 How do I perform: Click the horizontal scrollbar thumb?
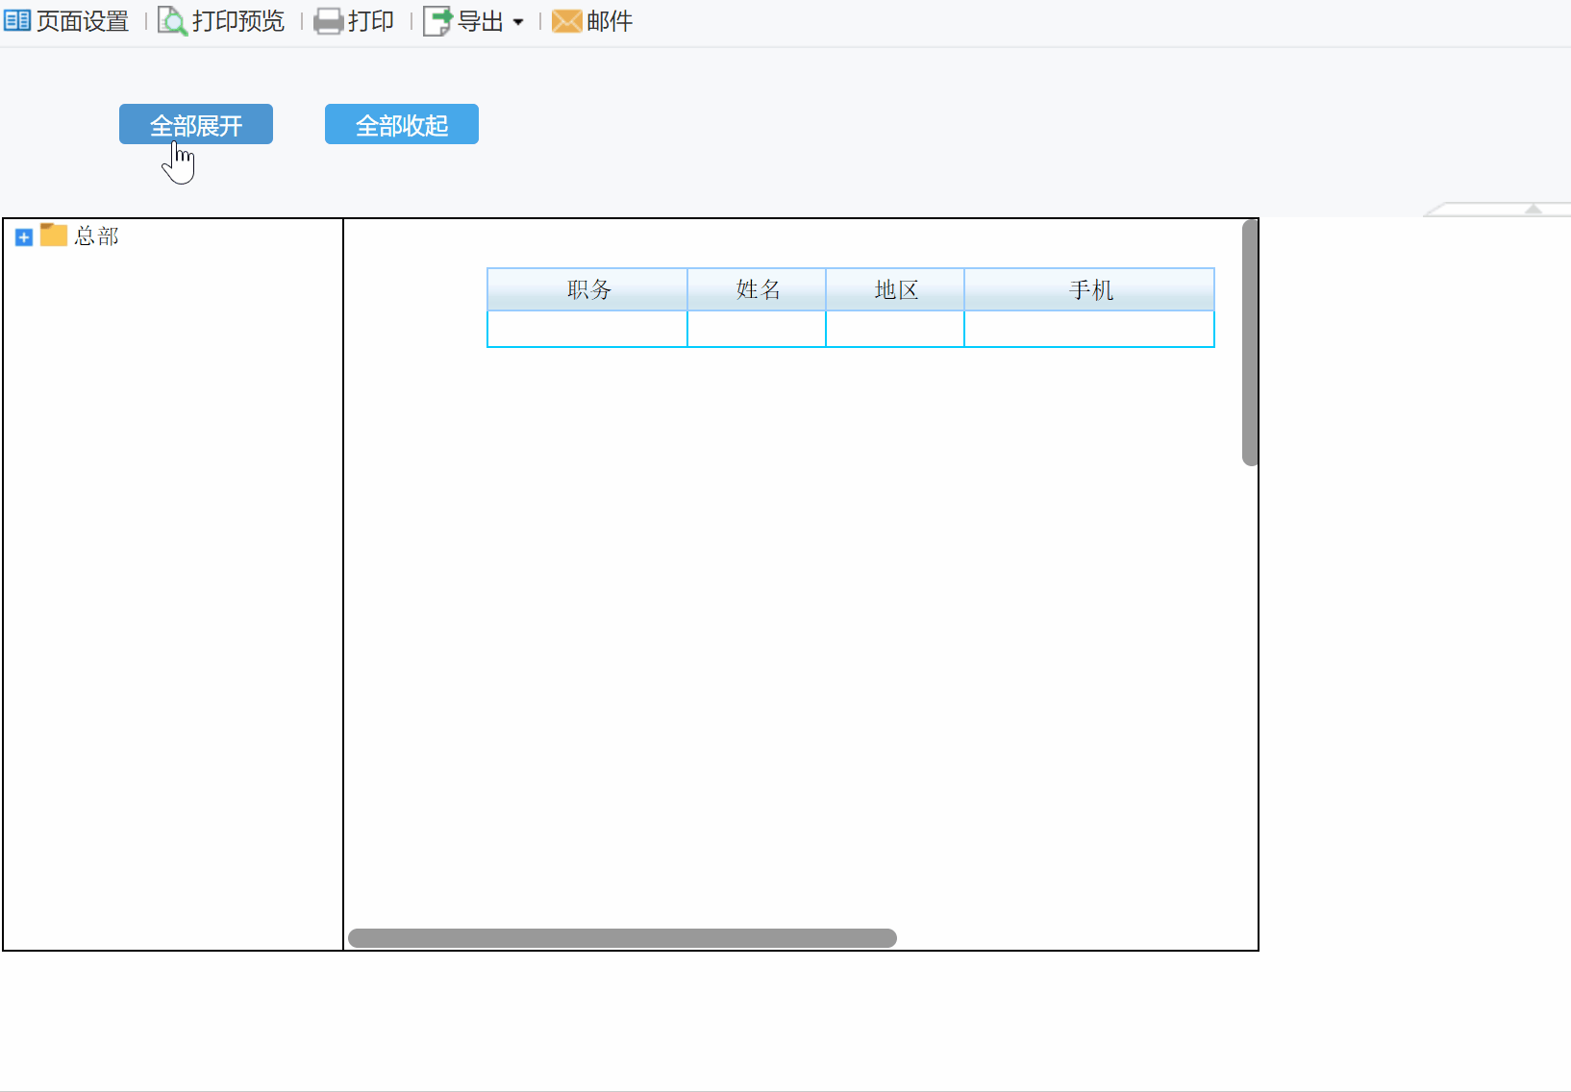[622, 938]
